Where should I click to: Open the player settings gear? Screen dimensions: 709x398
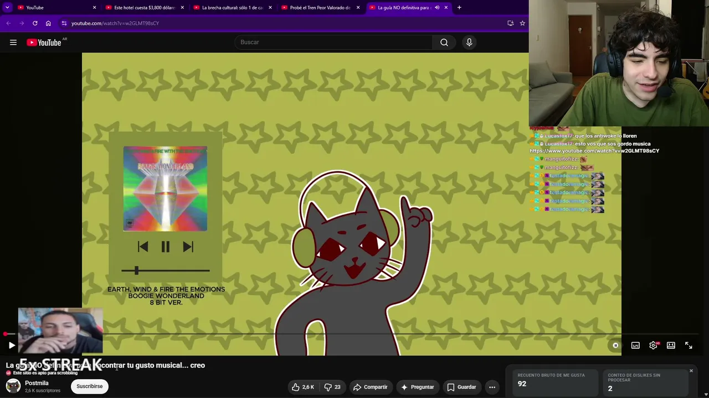point(654,345)
